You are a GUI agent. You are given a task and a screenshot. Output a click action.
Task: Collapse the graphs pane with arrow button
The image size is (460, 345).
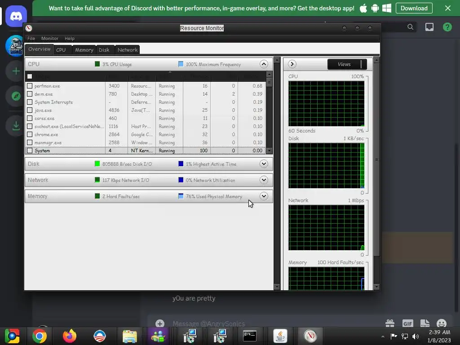tap(292, 64)
